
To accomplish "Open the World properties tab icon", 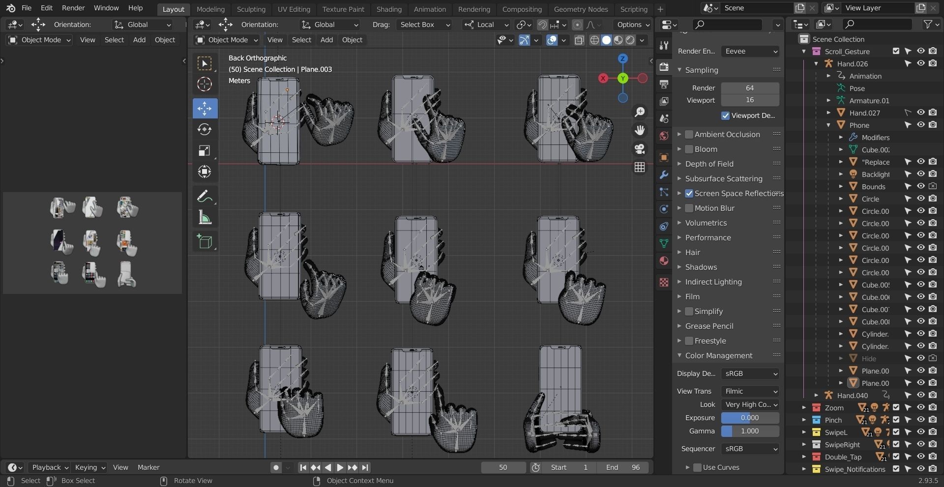I will (x=664, y=136).
